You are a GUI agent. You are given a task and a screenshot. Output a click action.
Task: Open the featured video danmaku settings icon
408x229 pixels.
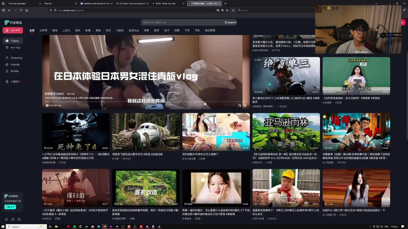[x=240, y=105]
